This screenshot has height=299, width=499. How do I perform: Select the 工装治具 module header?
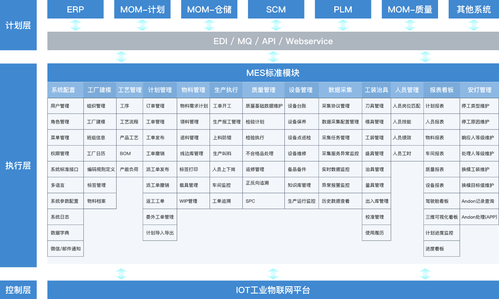[x=376, y=90]
